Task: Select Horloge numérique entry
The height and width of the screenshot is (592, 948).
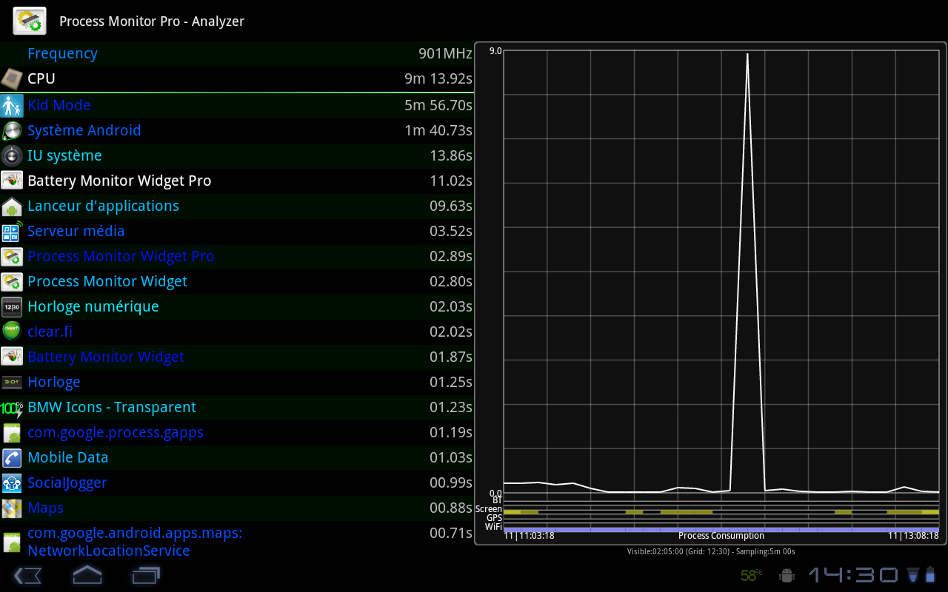Action: [x=237, y=306]
